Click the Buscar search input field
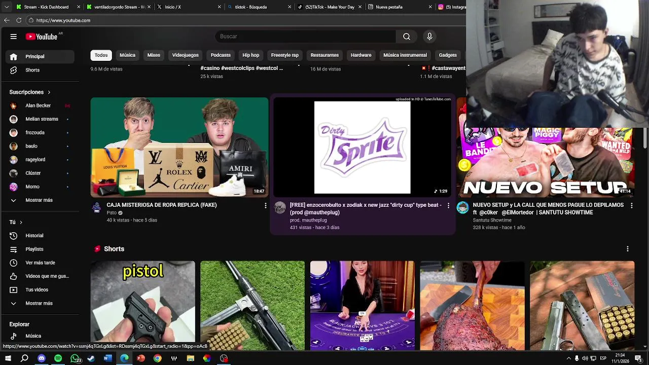Image resolution: width=649 pixels, height=365 pixels. pos(306,36)
